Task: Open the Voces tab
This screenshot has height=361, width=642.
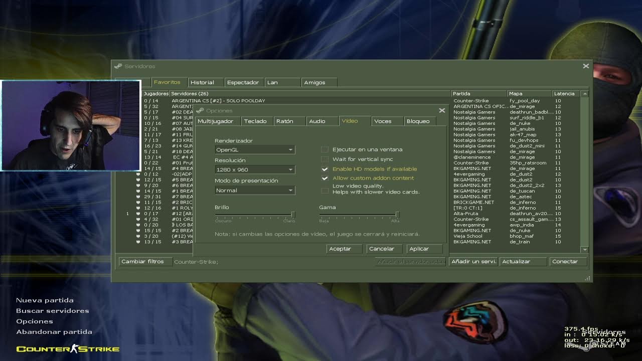Action: (x=387, y=121)
